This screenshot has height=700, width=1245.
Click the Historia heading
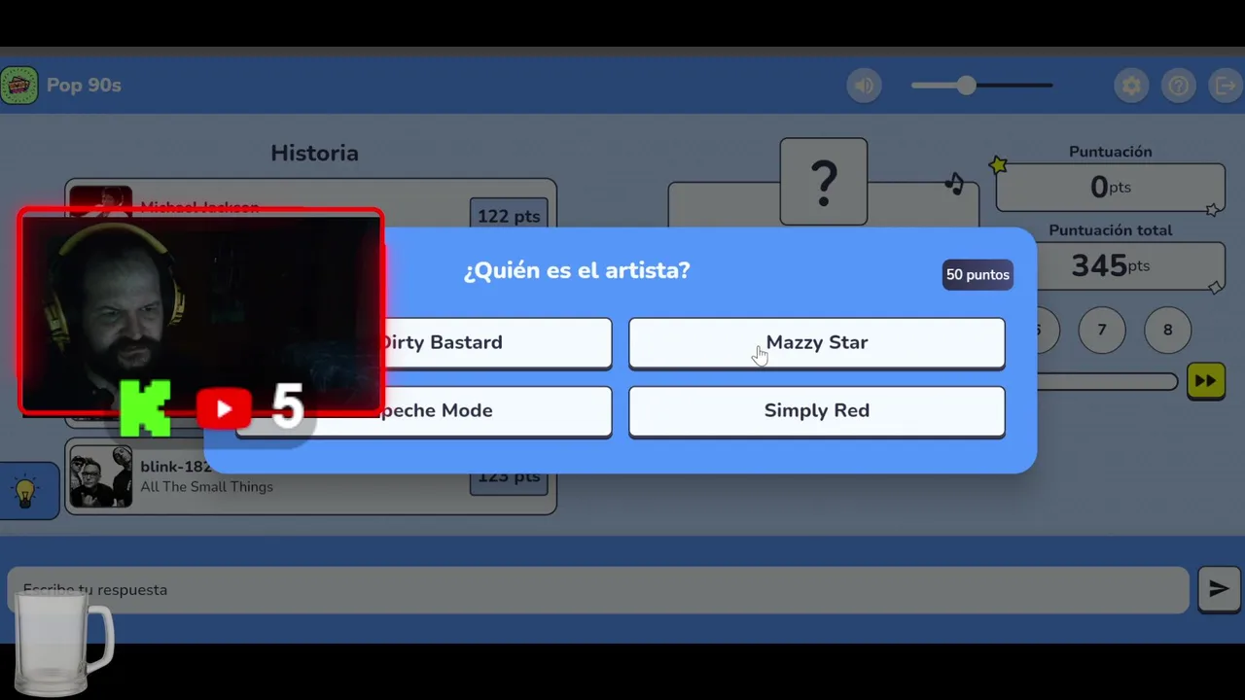pyautogui.click(x=314, y=153)
